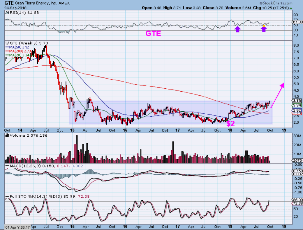Click the Chg +0.25 (+7.25%) value

pyautogui.click(x=271, y=8)
